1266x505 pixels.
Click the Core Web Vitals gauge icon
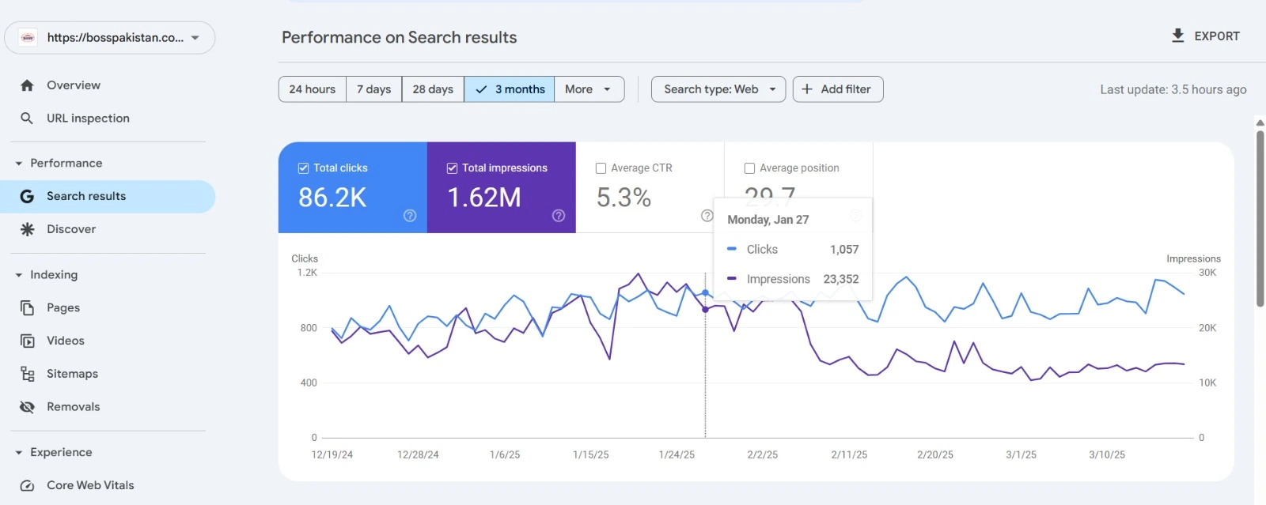click(x=27, y=485)
